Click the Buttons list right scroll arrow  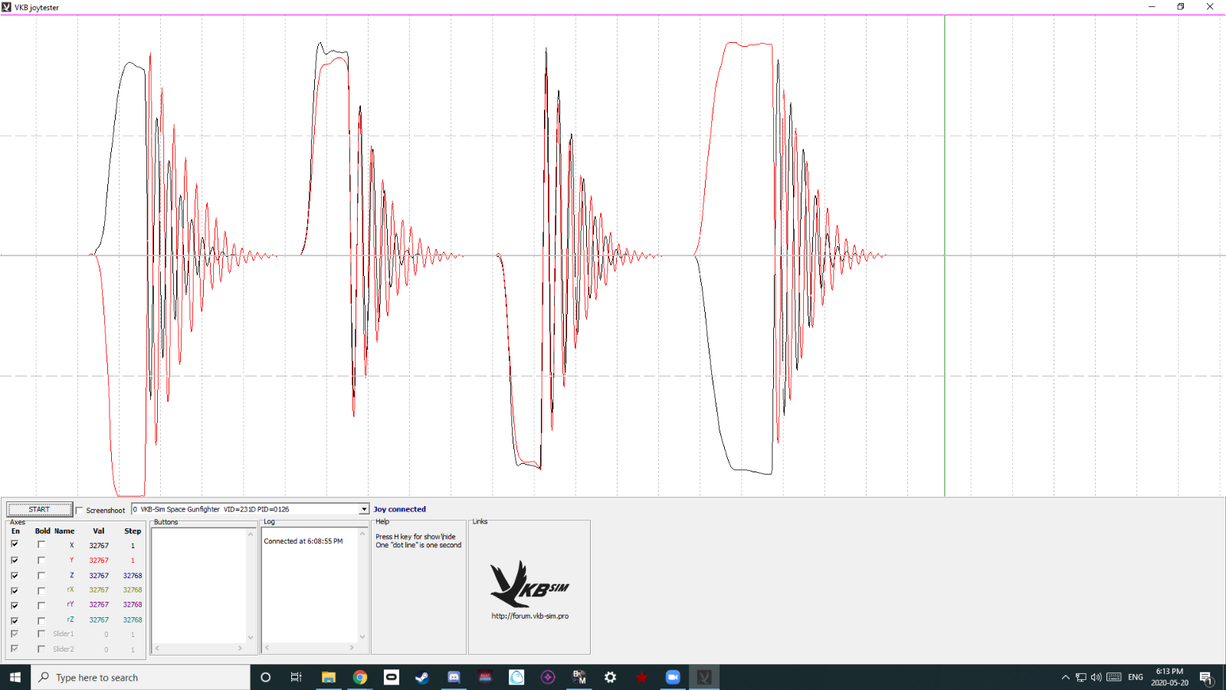(240, 648)
